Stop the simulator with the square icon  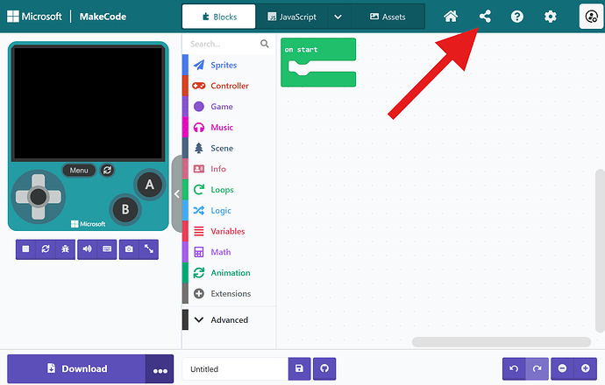pos(25,249)
